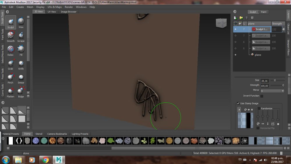Select the orange coral stamp
Screen dimensions: 291x164
(194, 141)
